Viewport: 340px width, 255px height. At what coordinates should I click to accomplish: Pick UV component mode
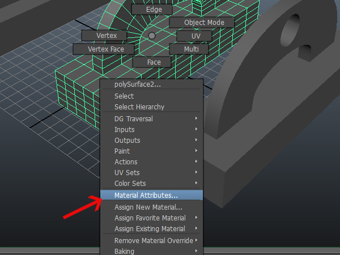click(x=194, y=36)
